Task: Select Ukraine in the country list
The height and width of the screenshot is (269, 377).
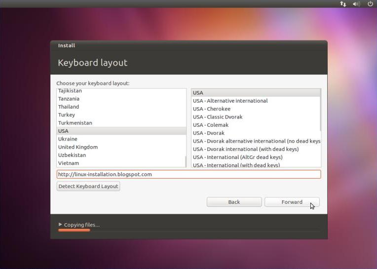Action: [x=121, y=139]
